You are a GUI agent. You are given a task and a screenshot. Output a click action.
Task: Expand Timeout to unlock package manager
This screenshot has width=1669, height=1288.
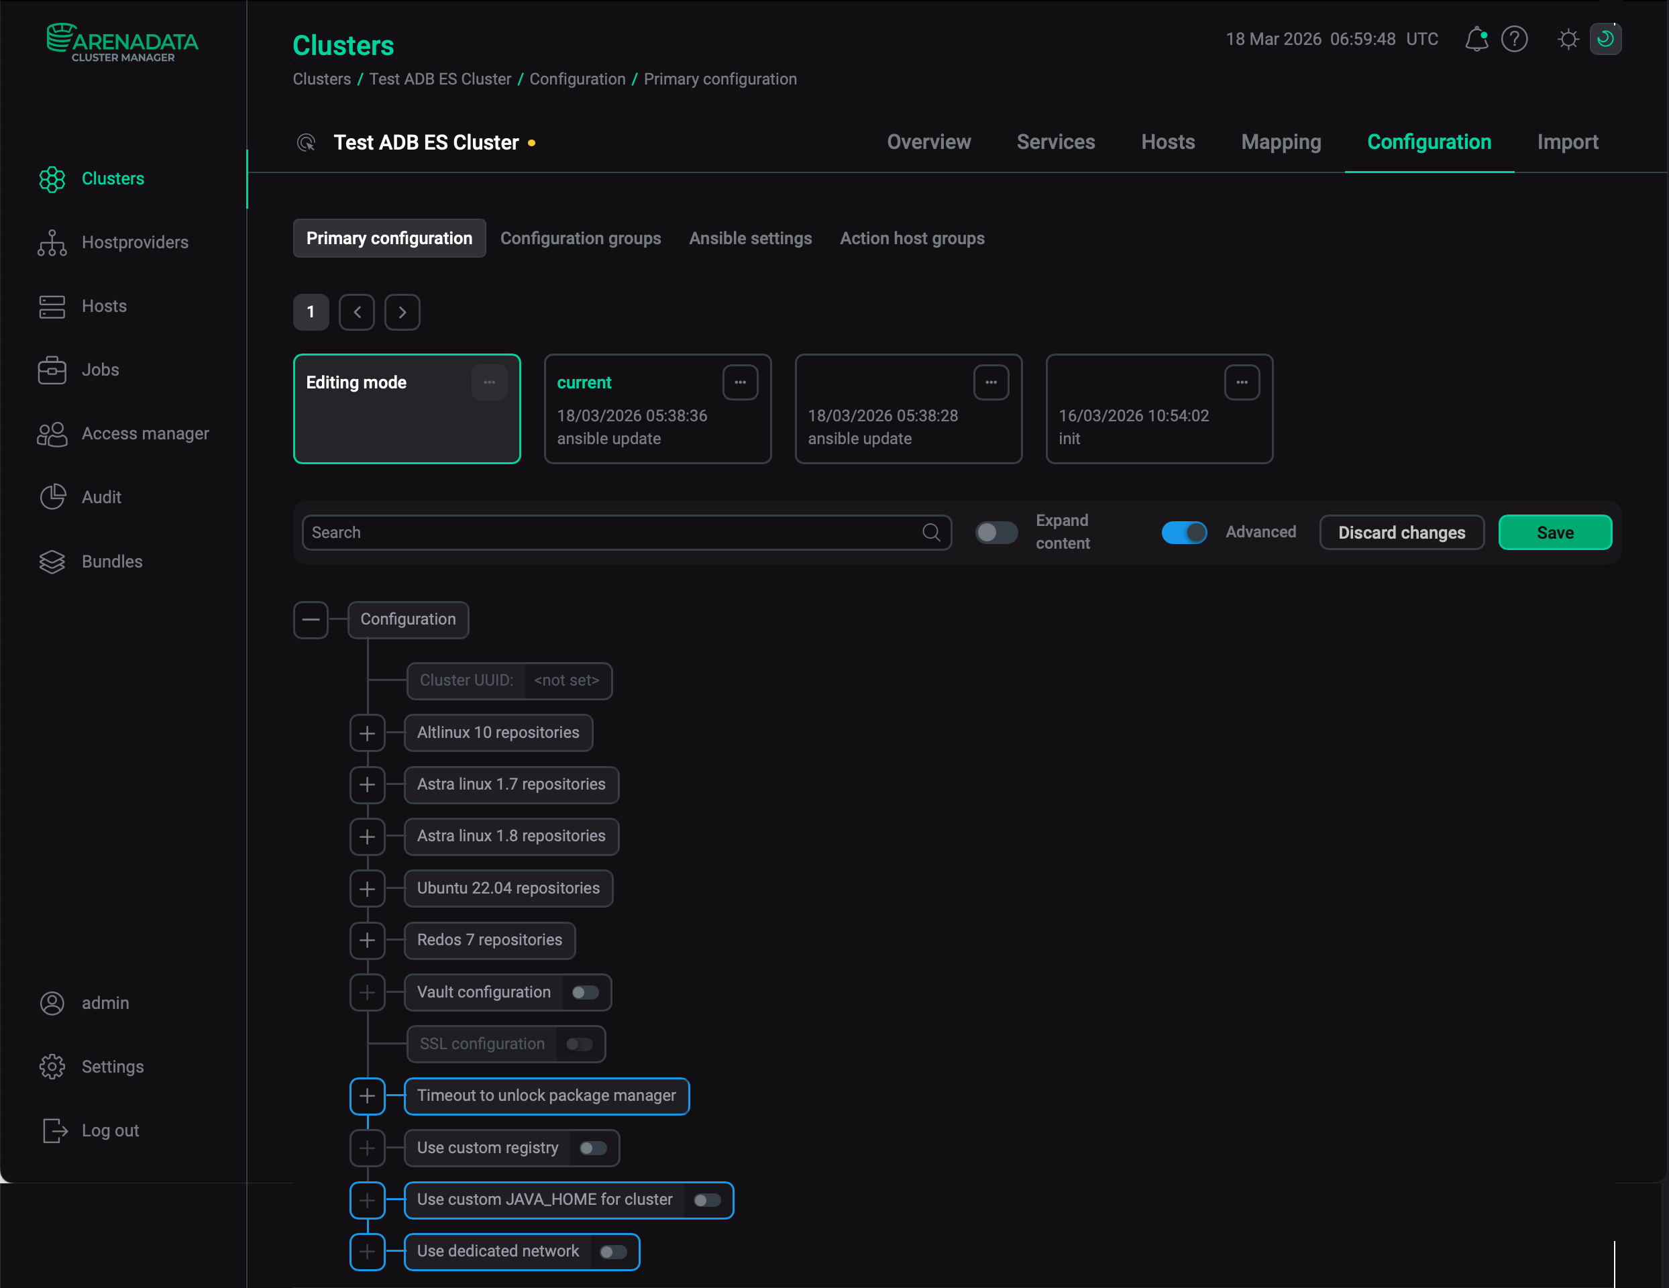coord(367,1095)
